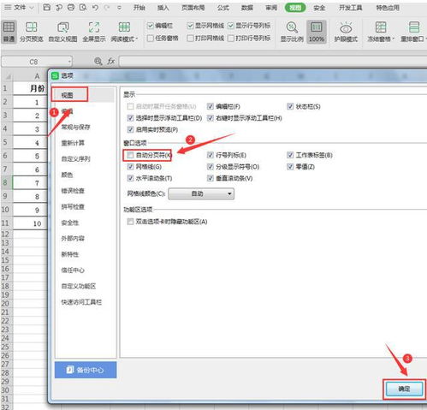Check 自动分页符(K) in options dialog
Viewport: 427px width, 410px height.
point(130,155)
